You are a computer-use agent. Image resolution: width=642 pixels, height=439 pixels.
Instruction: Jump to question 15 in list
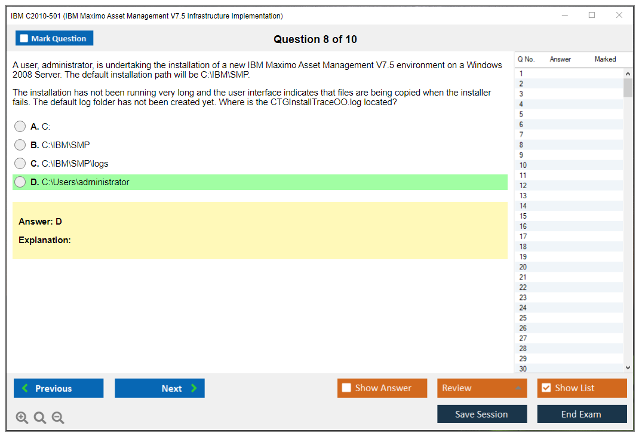pyautogui.click(x=523, y=216)
